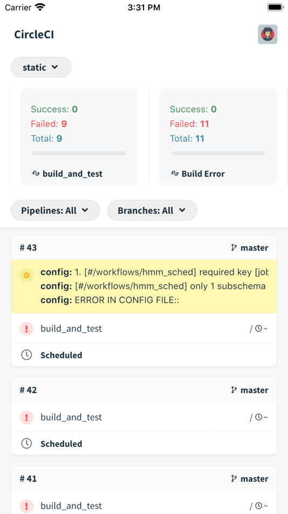
Task: Open build_and_test workflow in pipeline 41
Action: click(71, 506)
